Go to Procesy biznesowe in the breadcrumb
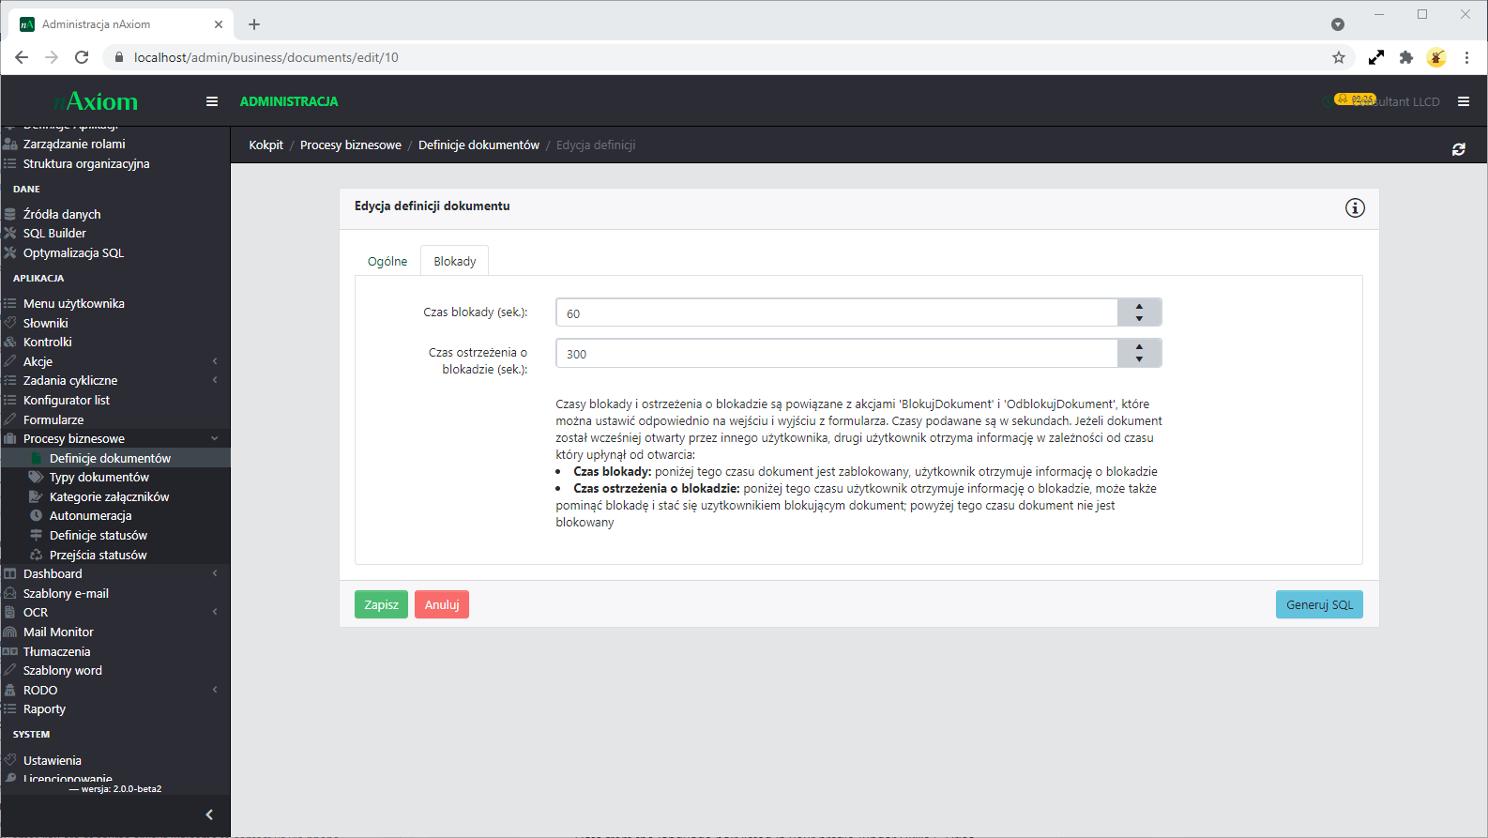This screenshot has width=1488, height=838. (x=351, y=145)
